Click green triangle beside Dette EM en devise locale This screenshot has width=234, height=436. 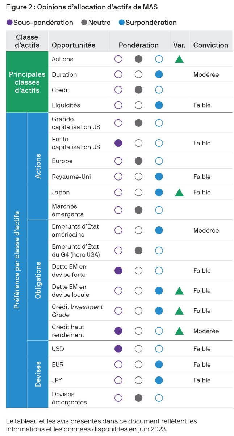pyautogui.click(x=179, y=291)
